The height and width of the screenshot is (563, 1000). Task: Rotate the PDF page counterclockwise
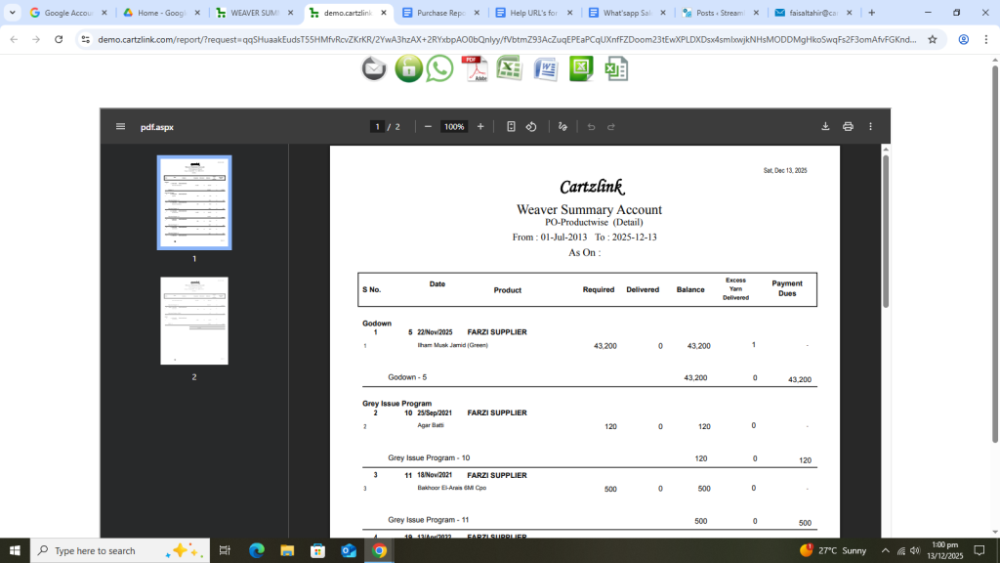(x=531, y=127)
